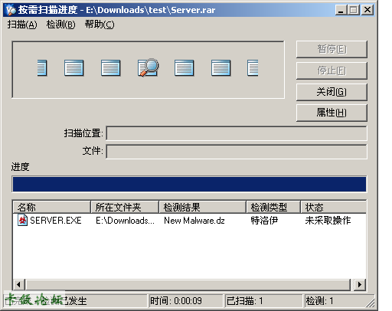Open the 帮助(C) menu

point(100,25)
